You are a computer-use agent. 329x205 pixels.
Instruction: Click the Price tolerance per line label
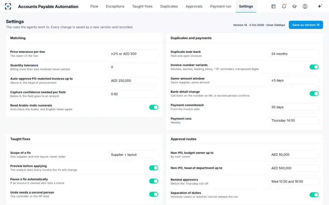[x=27, y=52]
